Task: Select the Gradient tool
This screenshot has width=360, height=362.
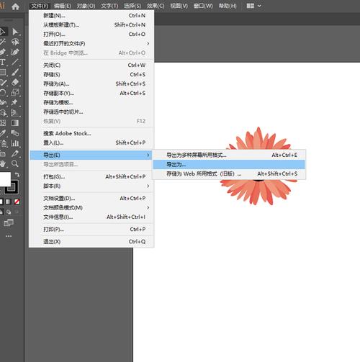Action: coord(15,123)
